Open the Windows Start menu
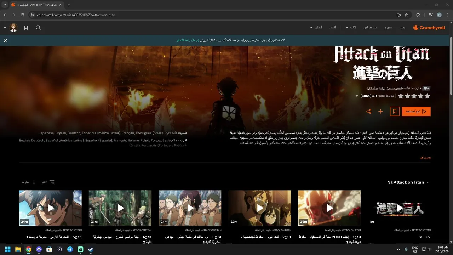 (x=8, y=249)
